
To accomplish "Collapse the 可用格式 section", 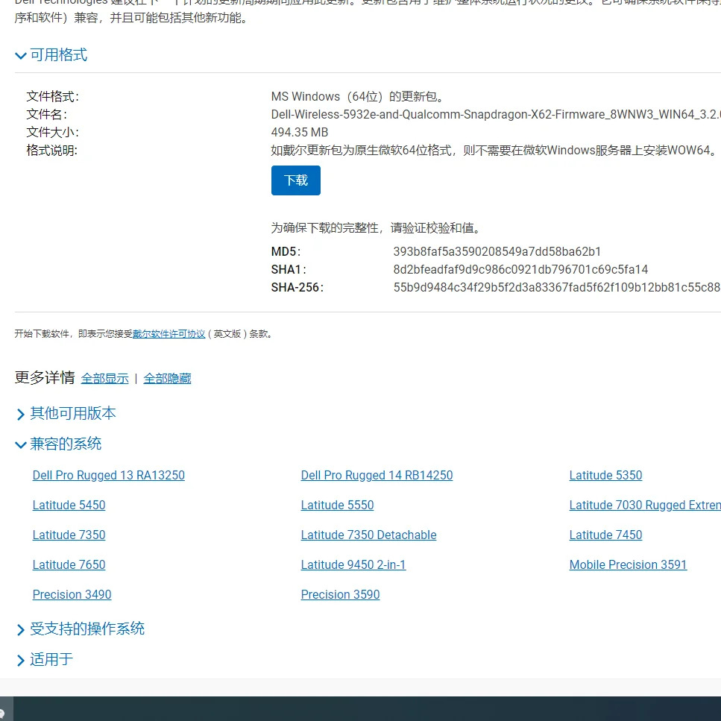I will pyautogui.click(x=51, y=55).
